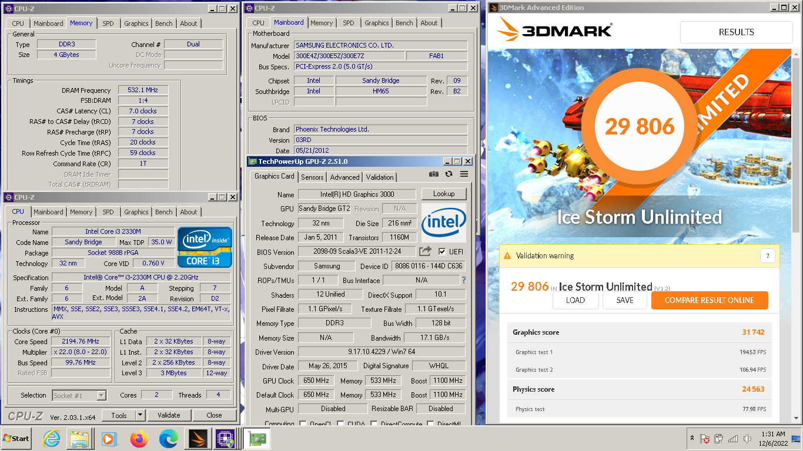Screen dimensions: 803x451
Task: Open Bench tab in CPU-Z Memory window
Action: click(164, 23)
